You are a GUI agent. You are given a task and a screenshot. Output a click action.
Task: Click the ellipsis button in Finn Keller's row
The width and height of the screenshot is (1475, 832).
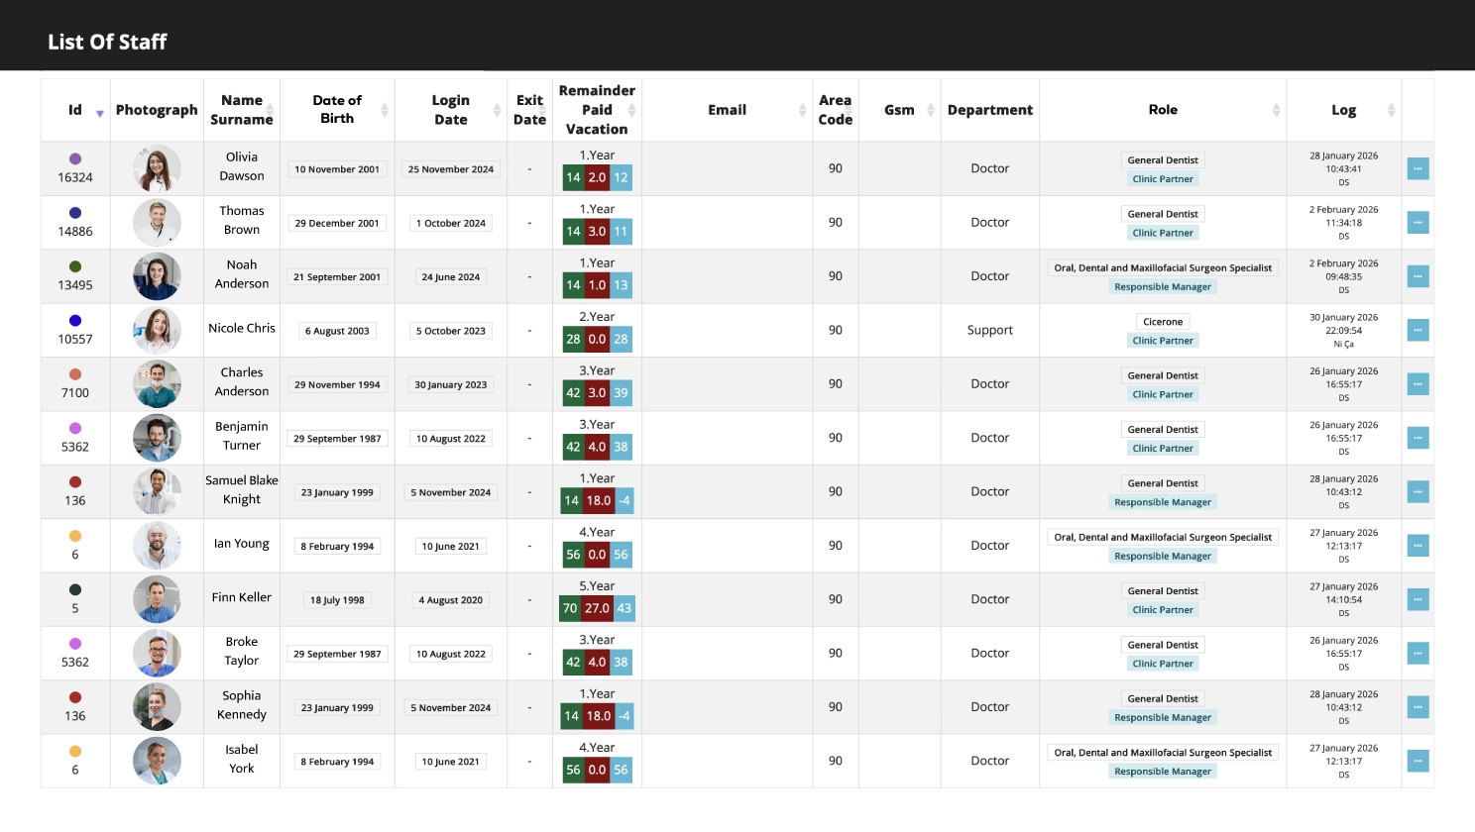pos(1418,600)
